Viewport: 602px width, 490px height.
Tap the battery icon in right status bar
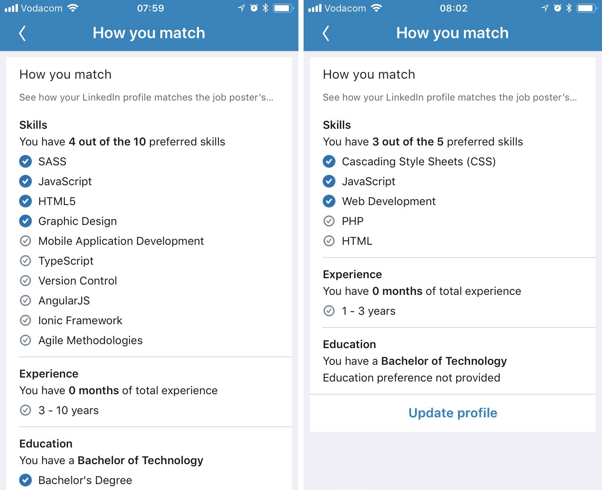pyautogui.click(x=587, y=8)
